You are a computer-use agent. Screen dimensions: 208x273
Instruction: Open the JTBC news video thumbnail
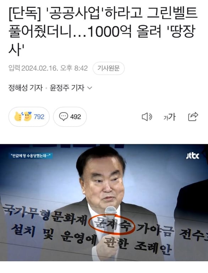click(104, 203)
